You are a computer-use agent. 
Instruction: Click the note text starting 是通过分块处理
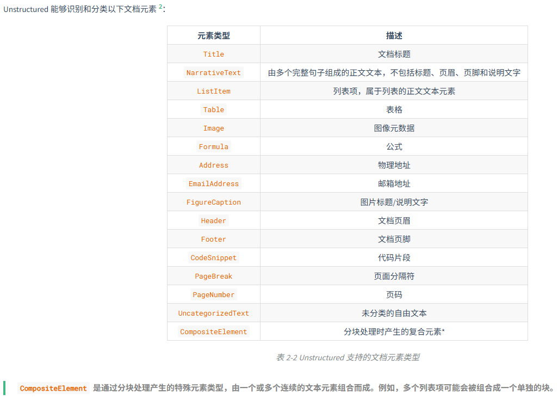(x=324, y=388)
